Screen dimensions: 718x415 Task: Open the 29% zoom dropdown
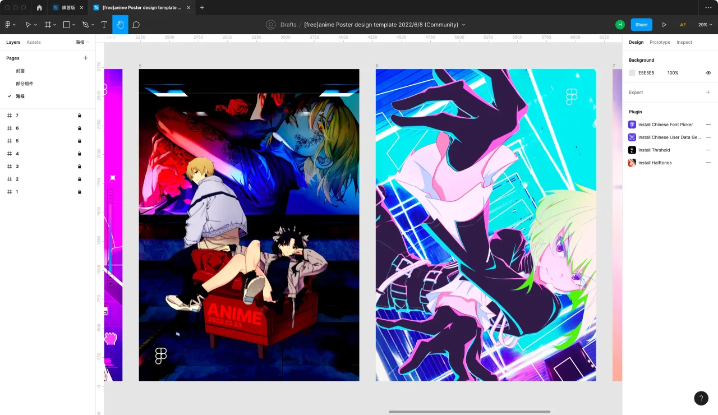(705, 25)
